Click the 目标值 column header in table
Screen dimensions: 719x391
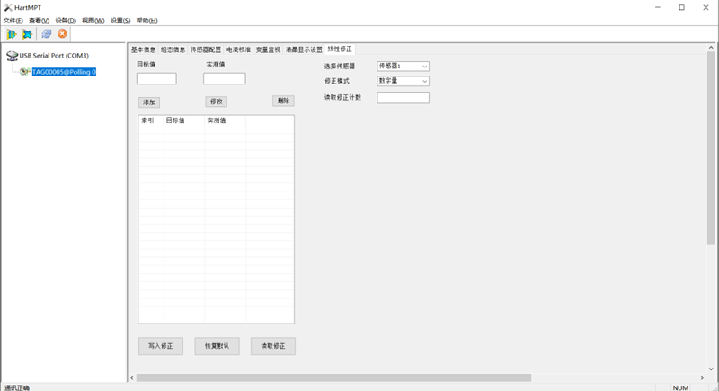[184, 120]
